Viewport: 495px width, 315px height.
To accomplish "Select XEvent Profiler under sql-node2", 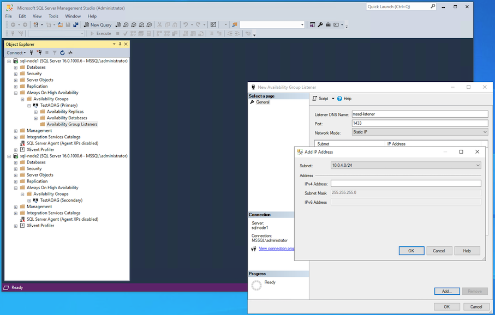I will 40,226.
